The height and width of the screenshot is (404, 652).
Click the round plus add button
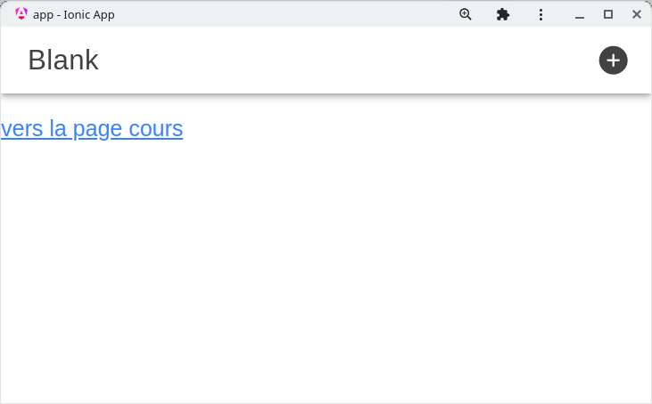click(613, 61)
